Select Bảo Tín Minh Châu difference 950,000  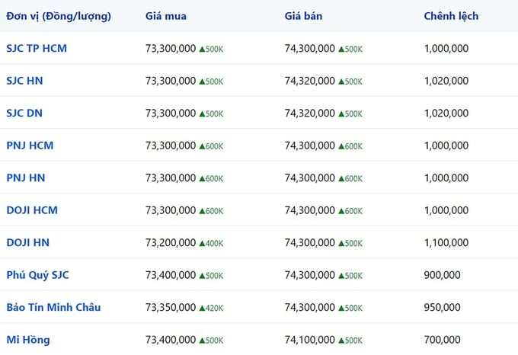(443, 308)
